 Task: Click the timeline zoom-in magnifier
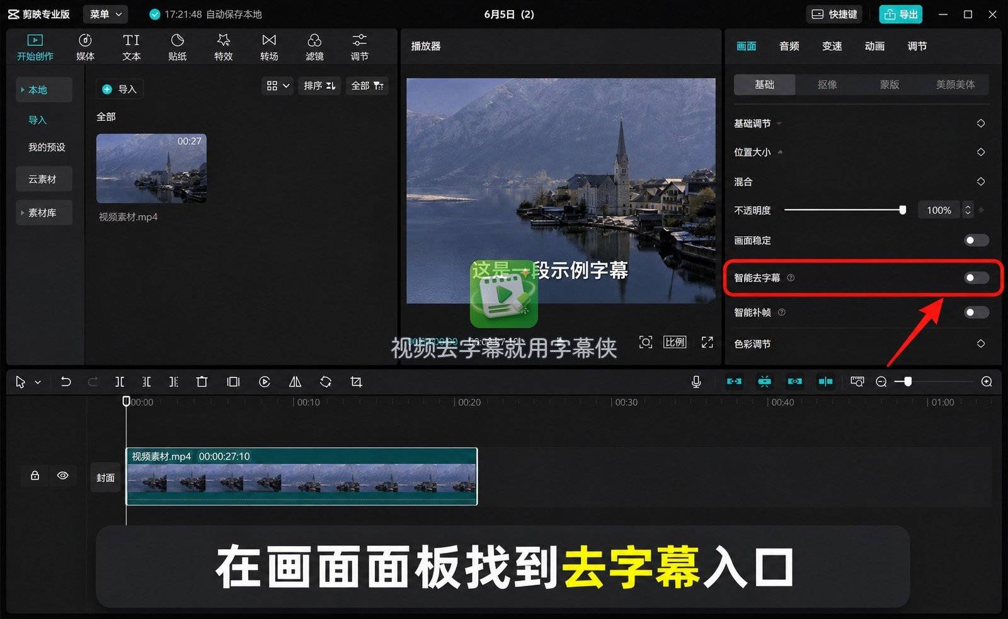coord(987,382)
